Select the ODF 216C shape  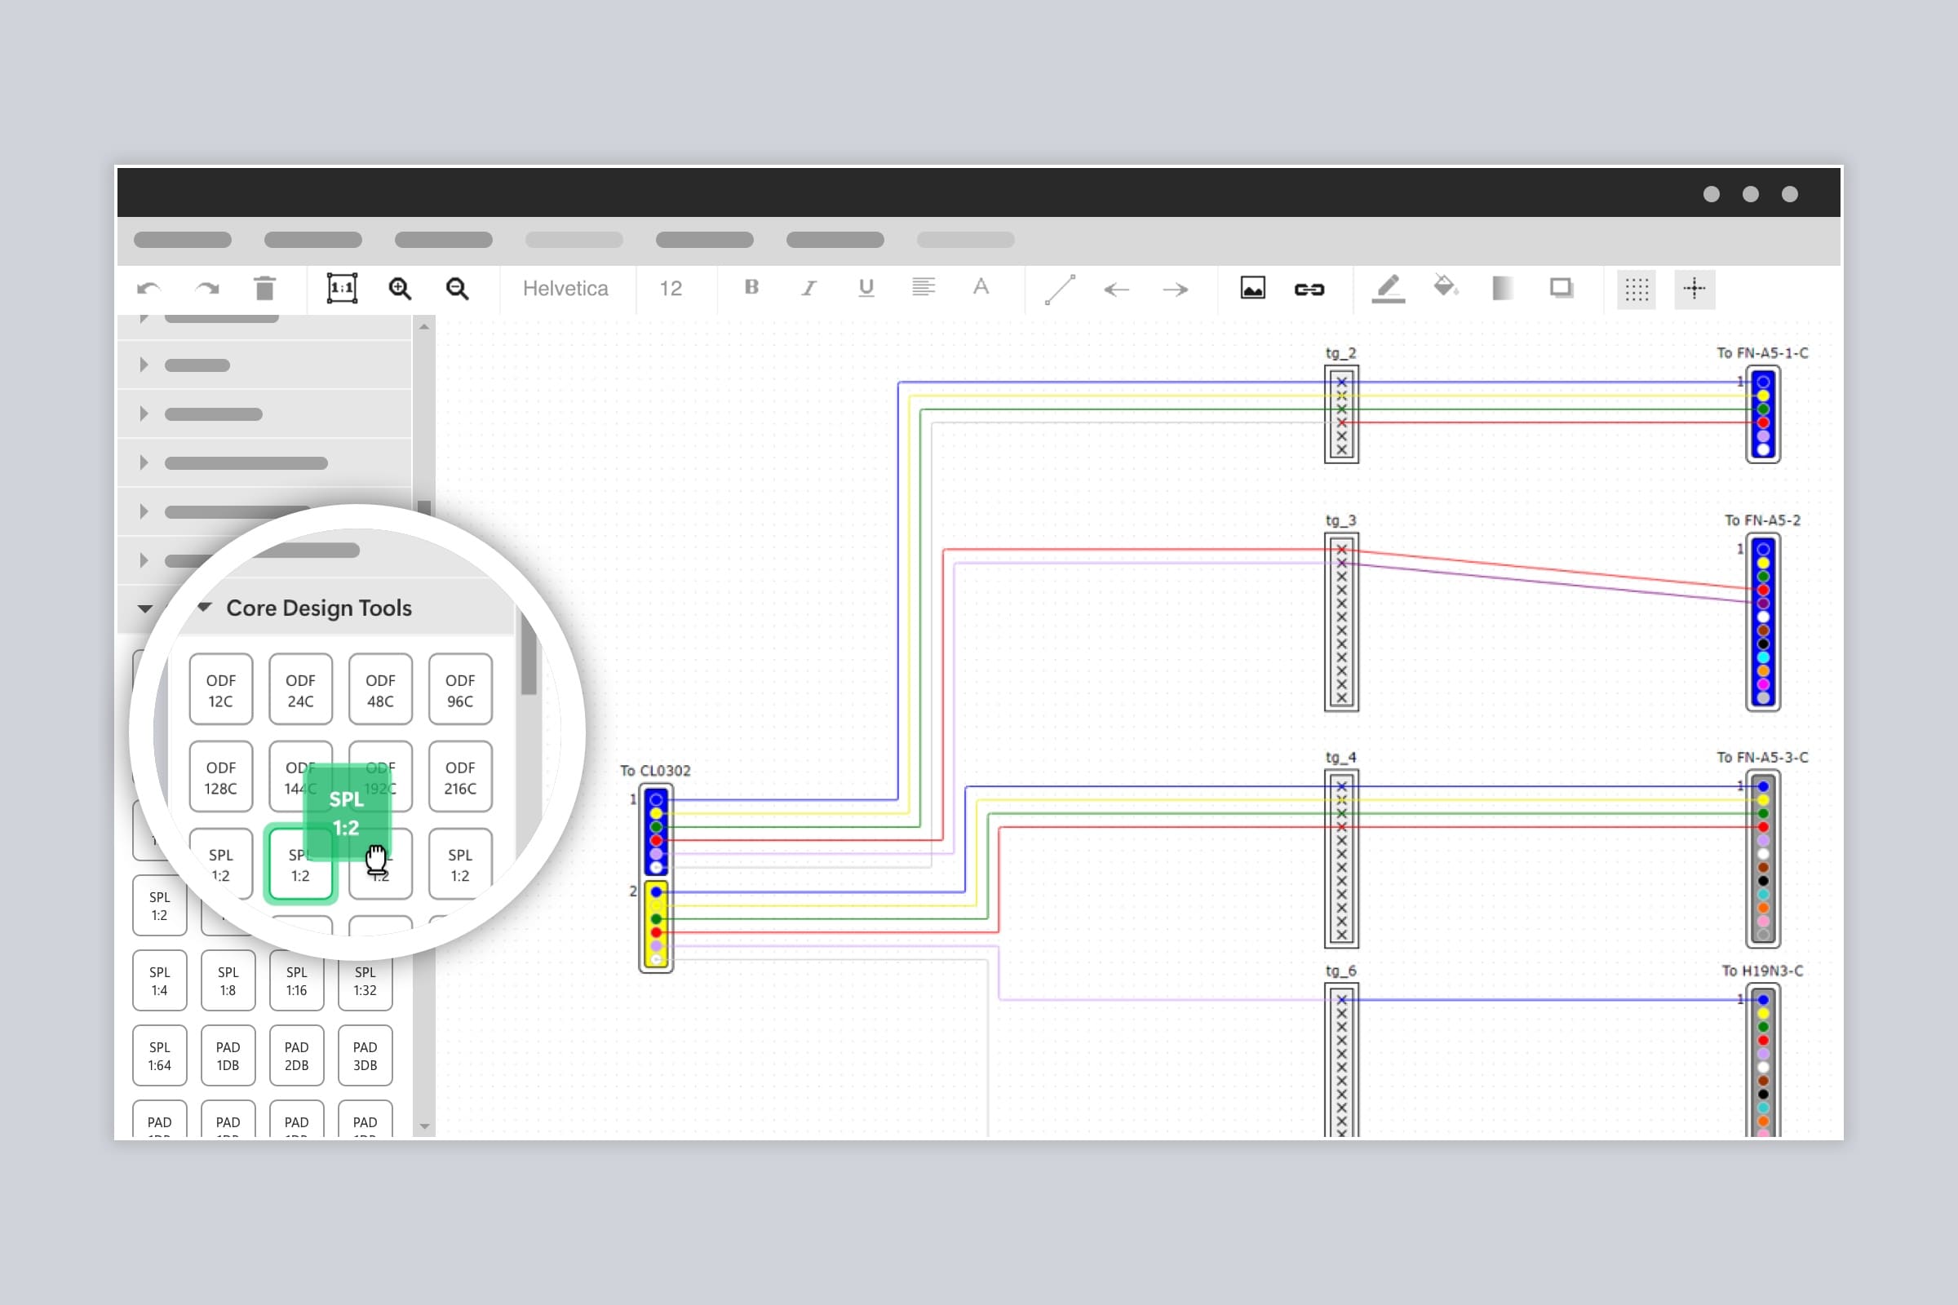tap(460, 777)
